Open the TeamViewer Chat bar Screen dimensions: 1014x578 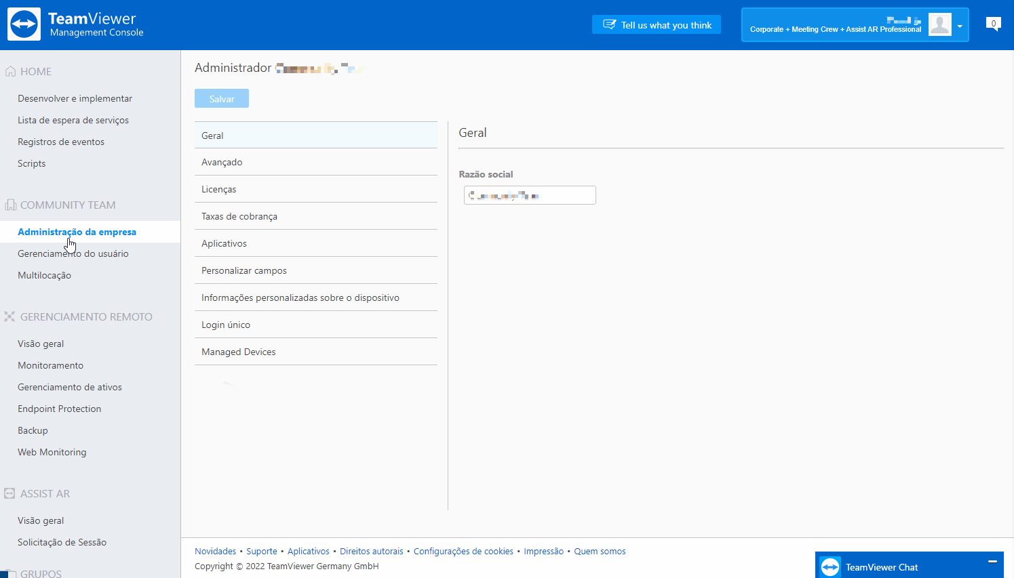(x=910, y=565)
